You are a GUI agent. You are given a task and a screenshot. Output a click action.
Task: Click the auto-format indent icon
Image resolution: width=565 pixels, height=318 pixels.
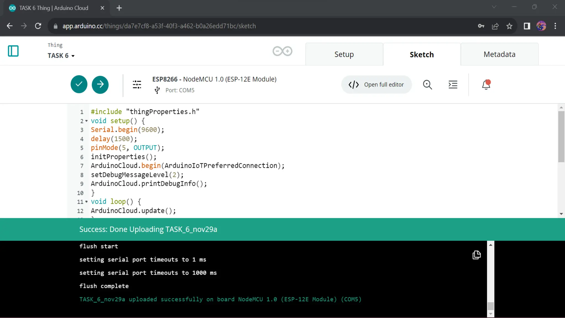453,84
